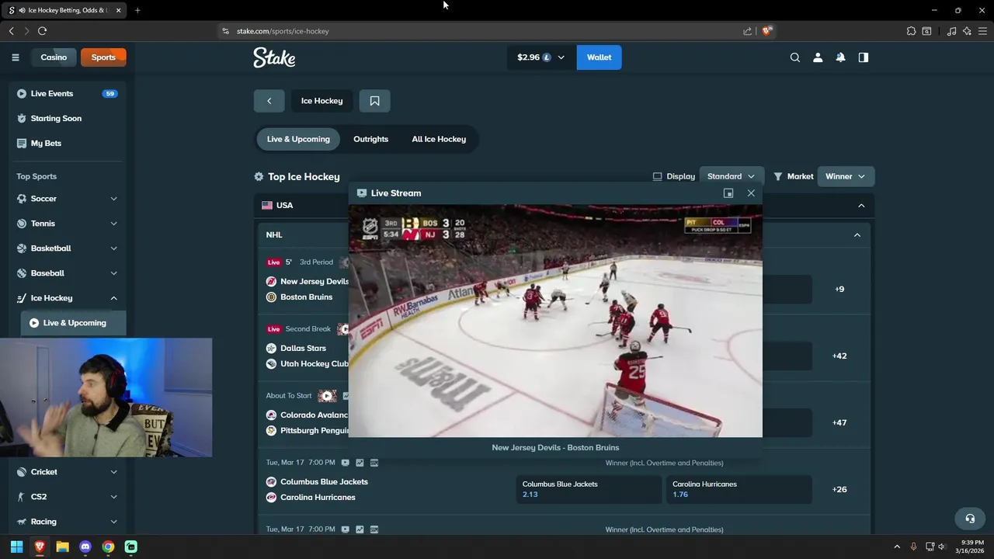Open +26 more markets for Columbus game
The height and width of the screenshot is (559, 994).
839,490
